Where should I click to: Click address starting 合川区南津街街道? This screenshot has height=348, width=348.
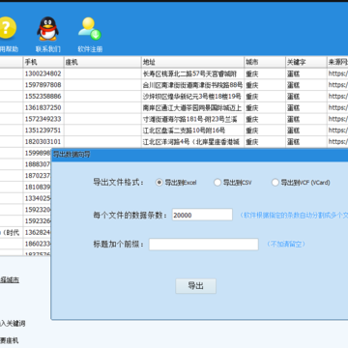[x=192, y=85]
